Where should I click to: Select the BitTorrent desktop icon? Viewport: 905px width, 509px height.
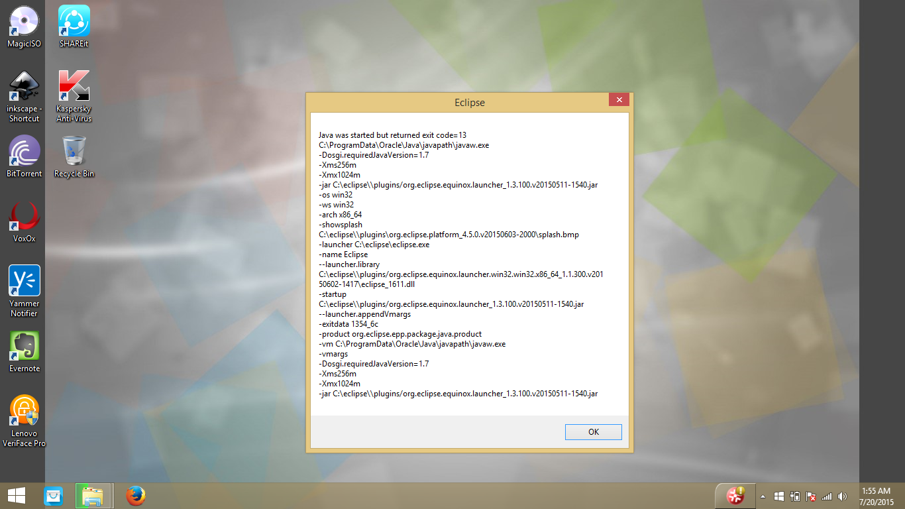24,156
